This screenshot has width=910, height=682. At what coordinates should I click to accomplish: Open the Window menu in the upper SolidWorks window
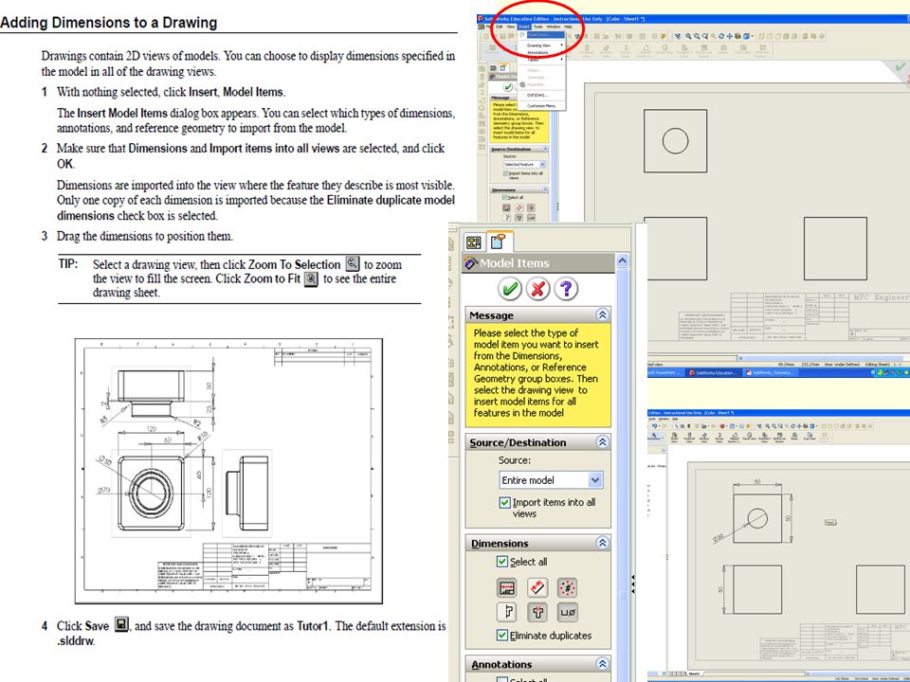click(554, 27)
